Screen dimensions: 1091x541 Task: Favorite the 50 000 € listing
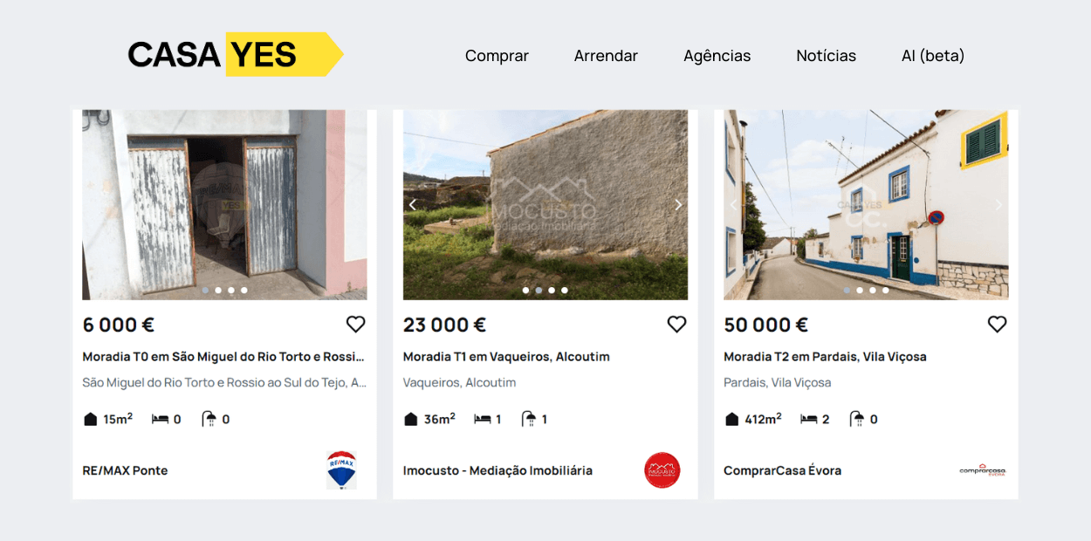[x=998, y=324]
